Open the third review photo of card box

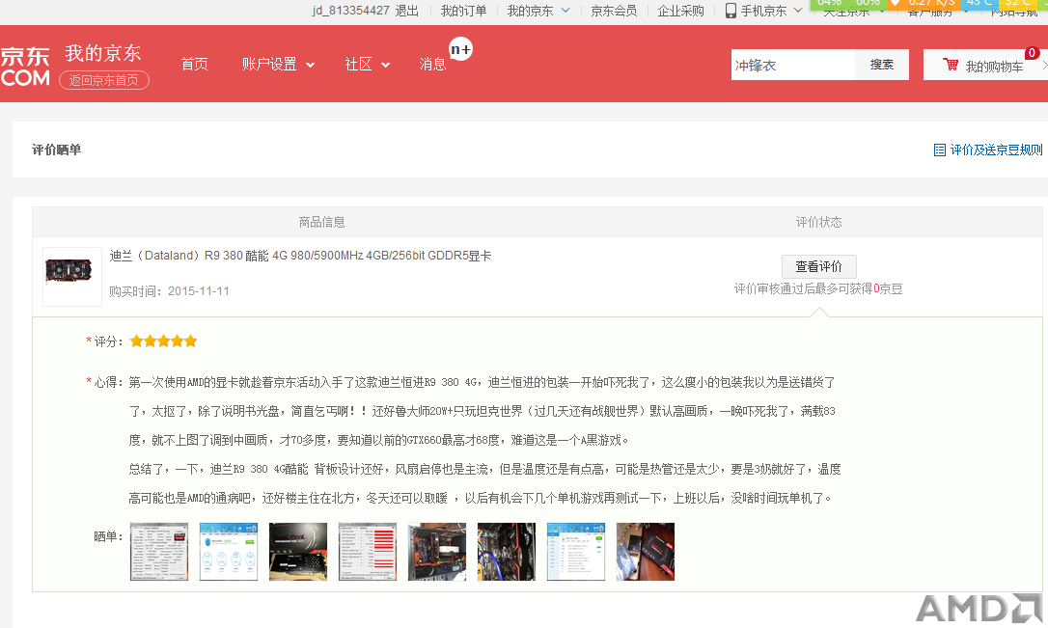pos(298,552)
